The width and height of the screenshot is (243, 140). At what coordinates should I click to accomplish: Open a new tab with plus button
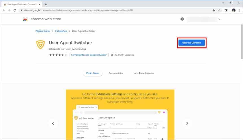coord(46,4)
